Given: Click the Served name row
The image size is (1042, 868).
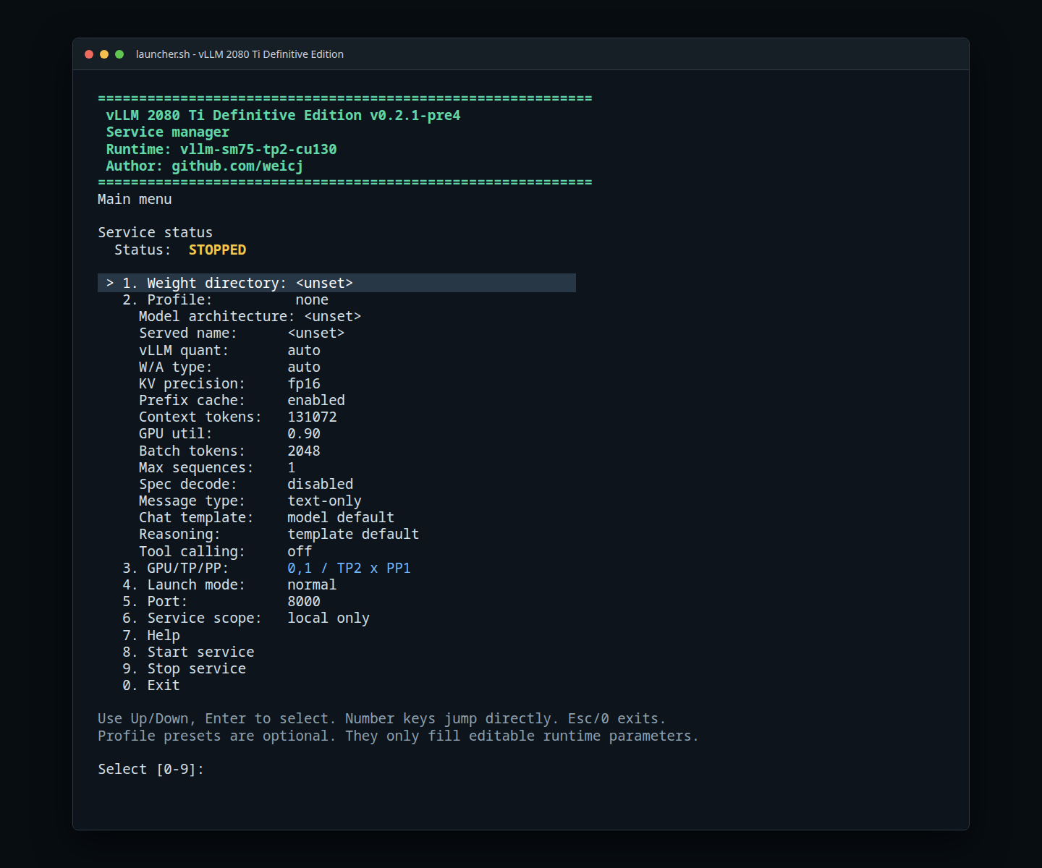Looking at the screenshot, I should [242, 333].
